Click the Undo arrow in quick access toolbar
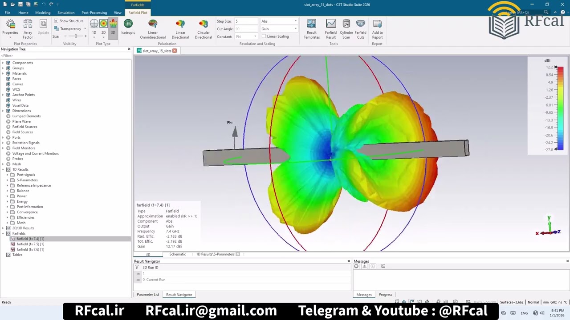The width and height of the screenshot is (570, 320). click(44, 4)
